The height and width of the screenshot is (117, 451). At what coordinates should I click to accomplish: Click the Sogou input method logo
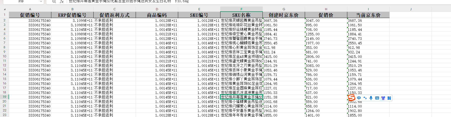pos(351,98)
